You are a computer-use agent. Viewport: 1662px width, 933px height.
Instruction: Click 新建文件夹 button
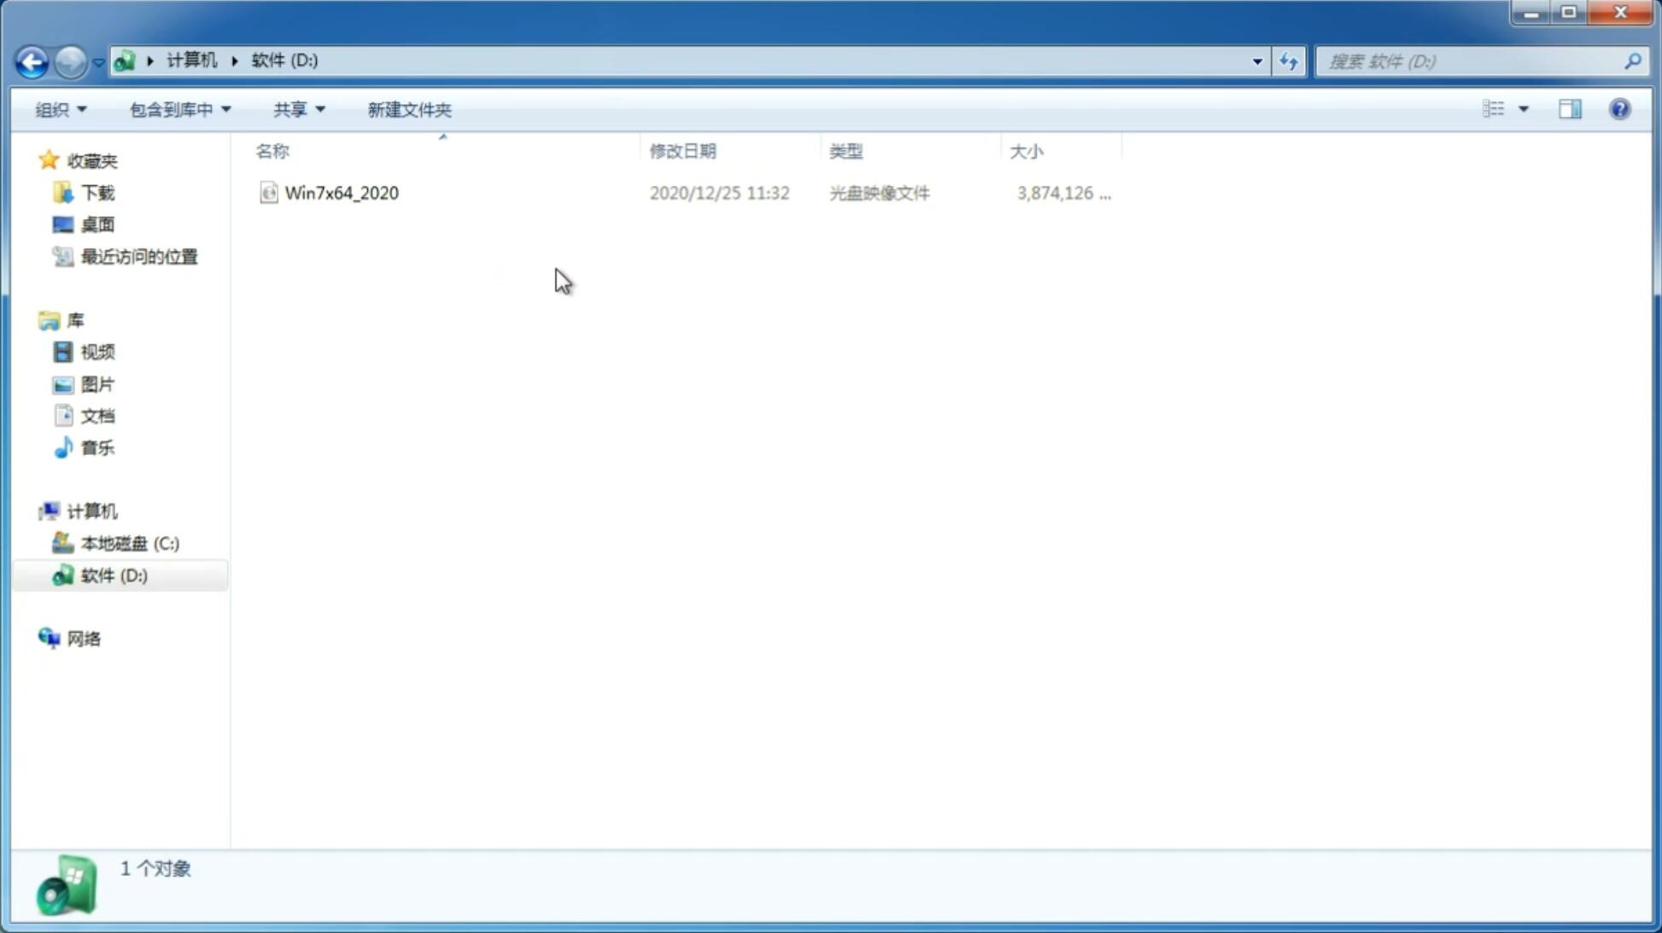pos(408,108)
